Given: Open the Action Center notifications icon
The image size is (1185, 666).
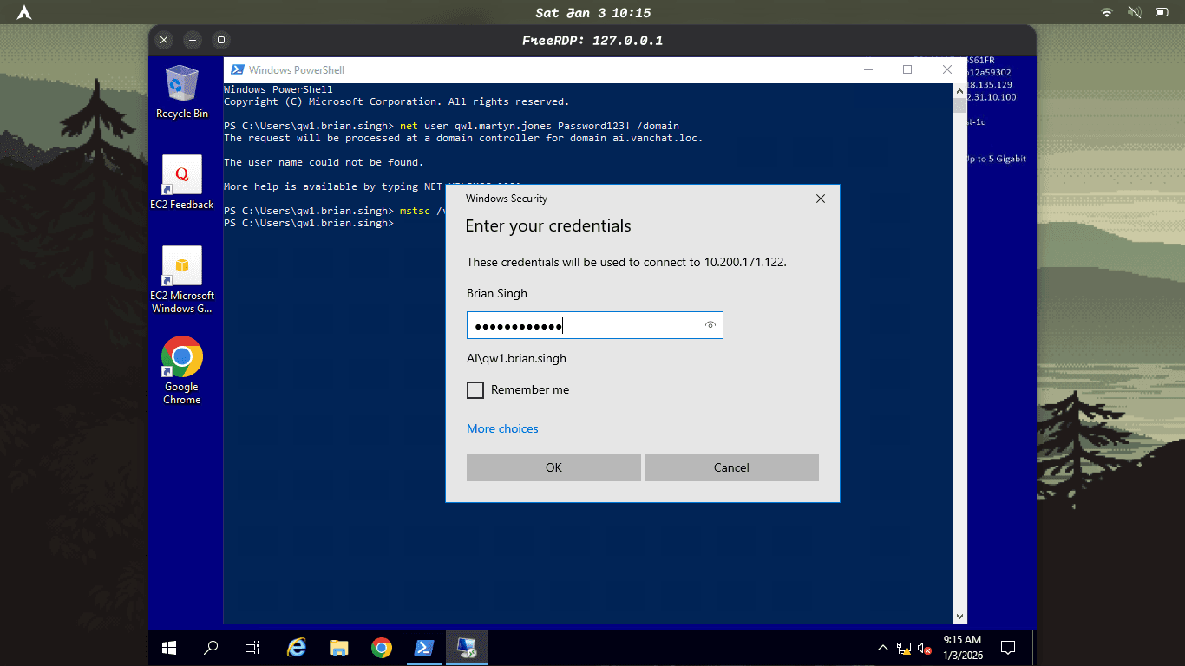Looking at the screenshot, I should pyautogui.click(x=1008, y=648).
